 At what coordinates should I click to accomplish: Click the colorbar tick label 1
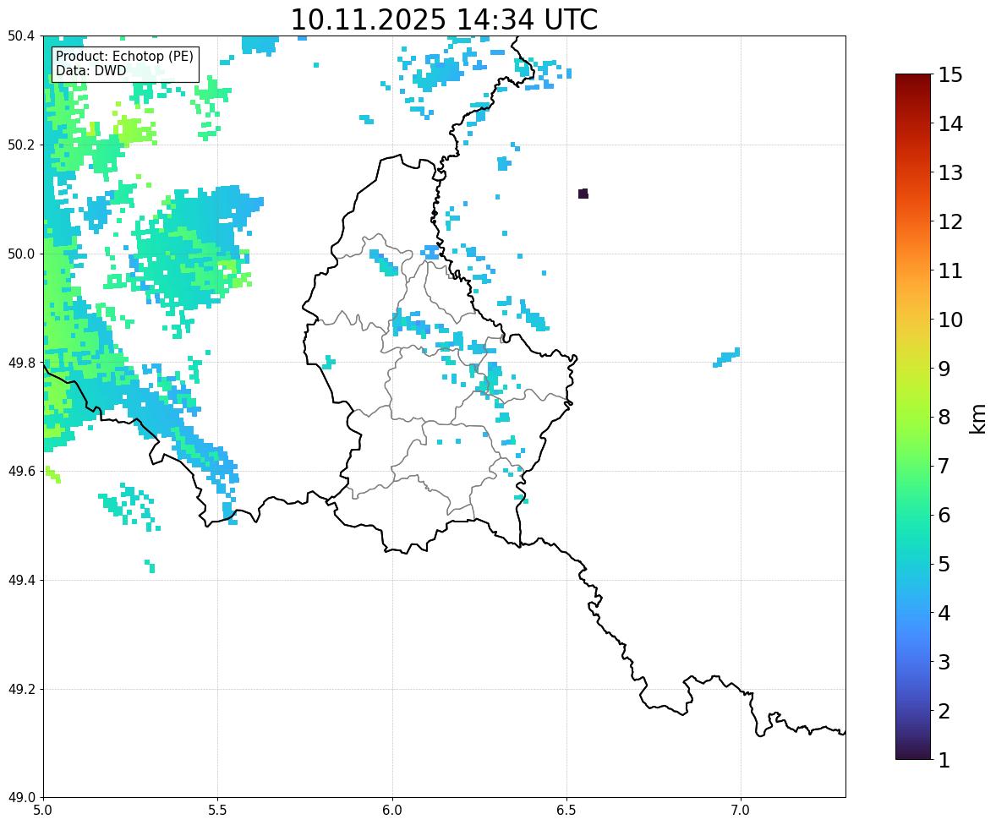click(x=944, y=760)
